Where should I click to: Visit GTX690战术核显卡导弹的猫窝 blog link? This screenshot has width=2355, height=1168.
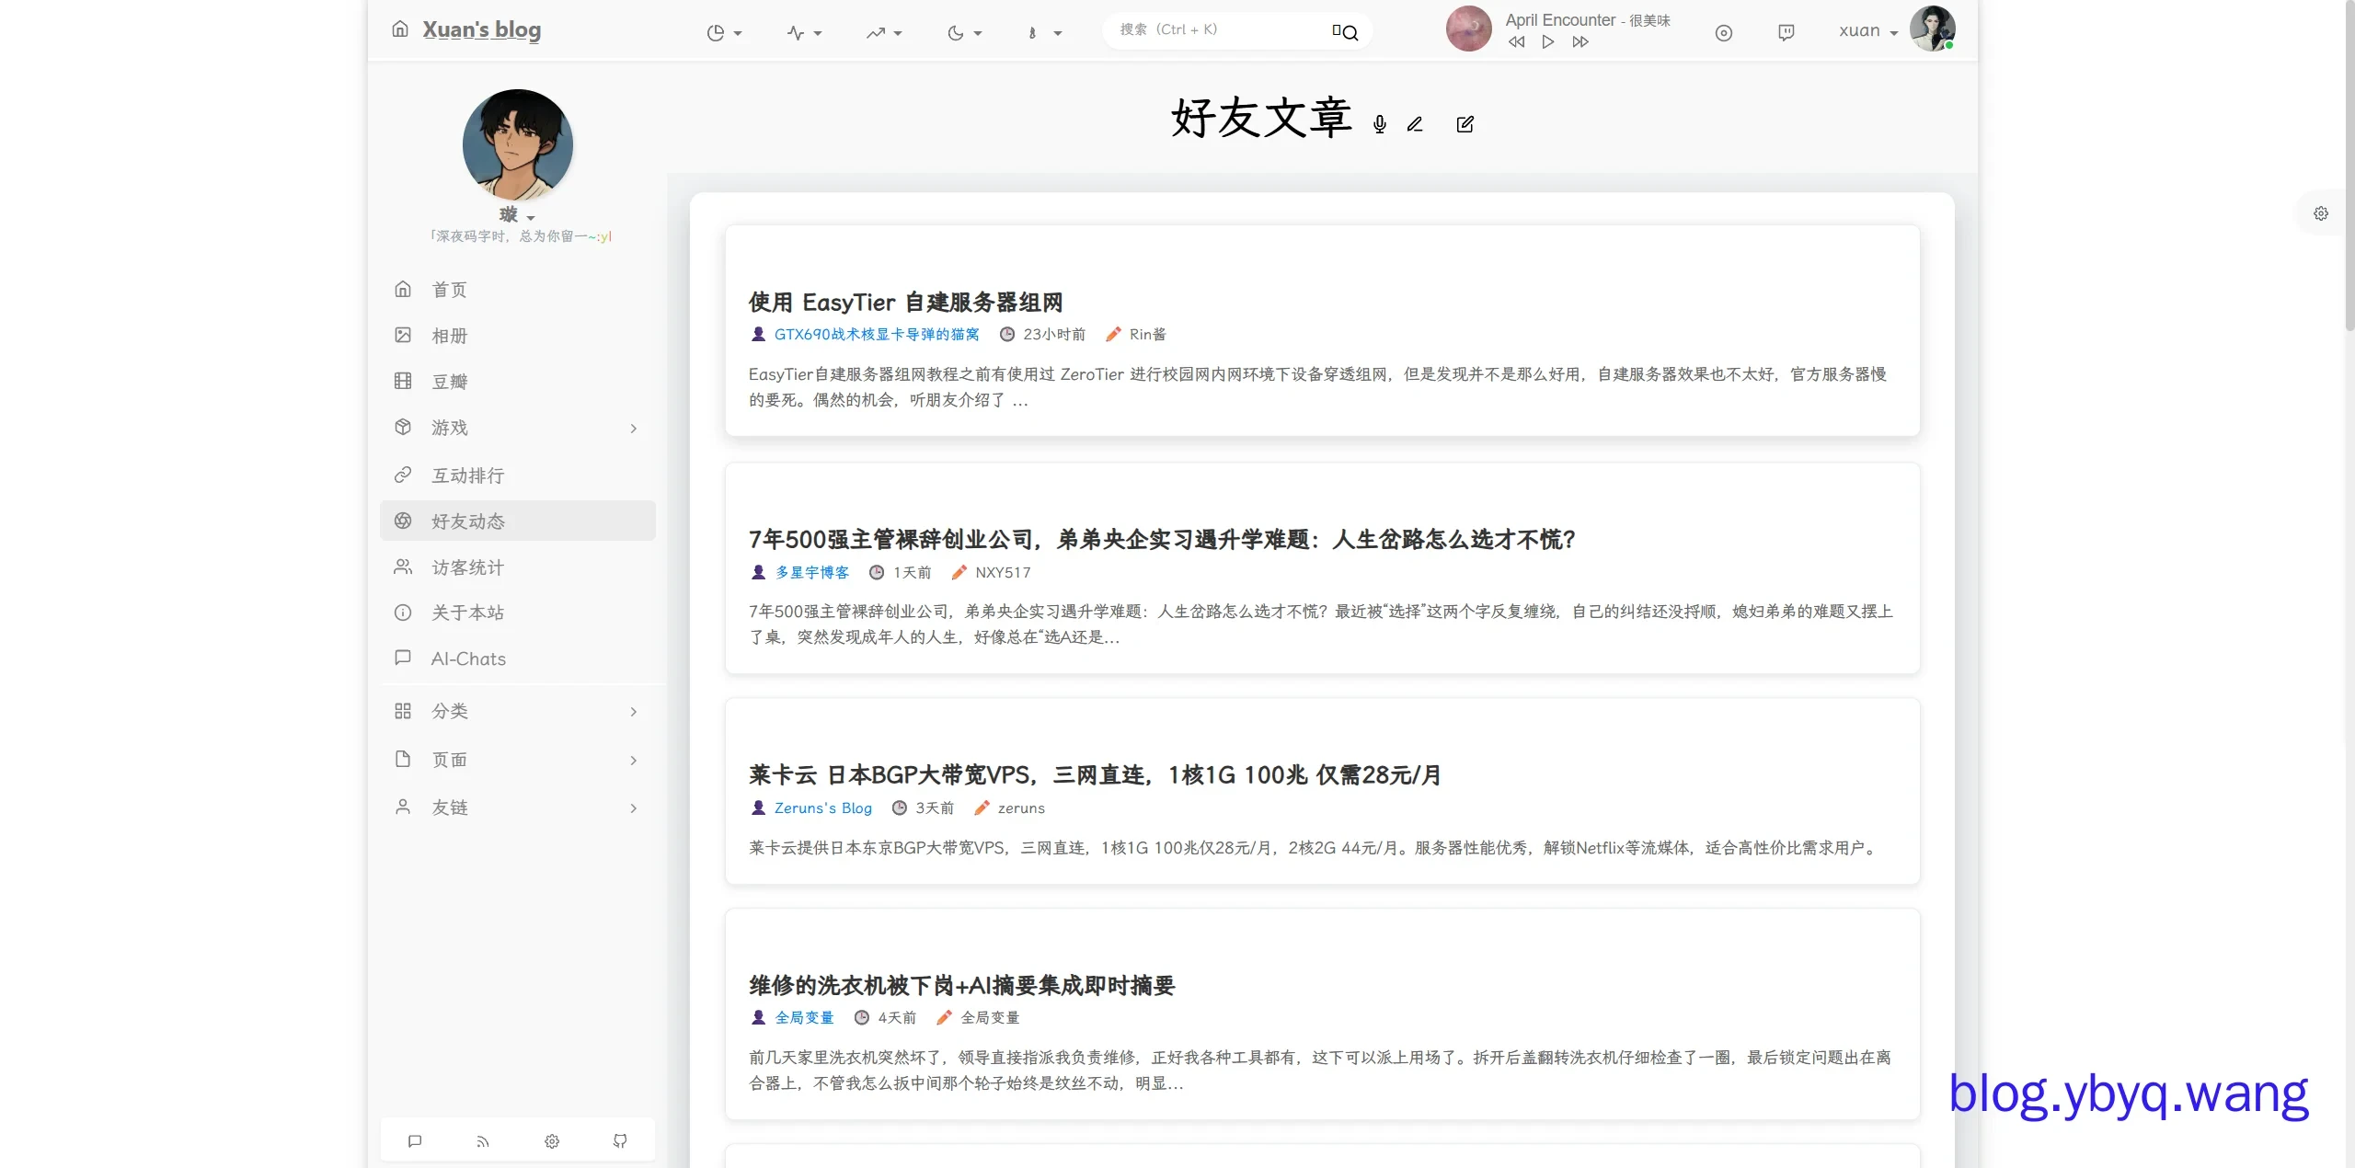click(877, 335)
